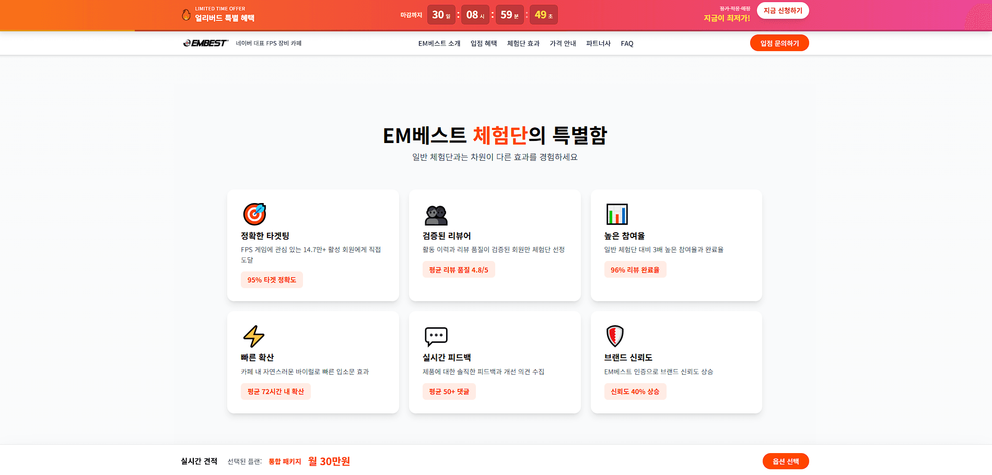Click the 95% 타겟 정확도 badge
This screenshot has height=475, width=992.
[x=272, y=280]
